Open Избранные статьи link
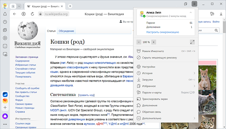226x129 pixels. 26,65
